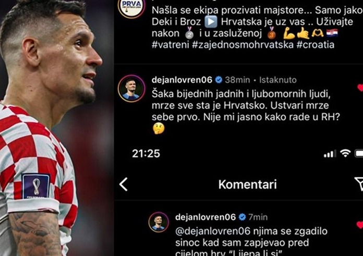Tap the 21:25 clock in status bar
Viewport: 363px width, 256px height.
(146, 153)
